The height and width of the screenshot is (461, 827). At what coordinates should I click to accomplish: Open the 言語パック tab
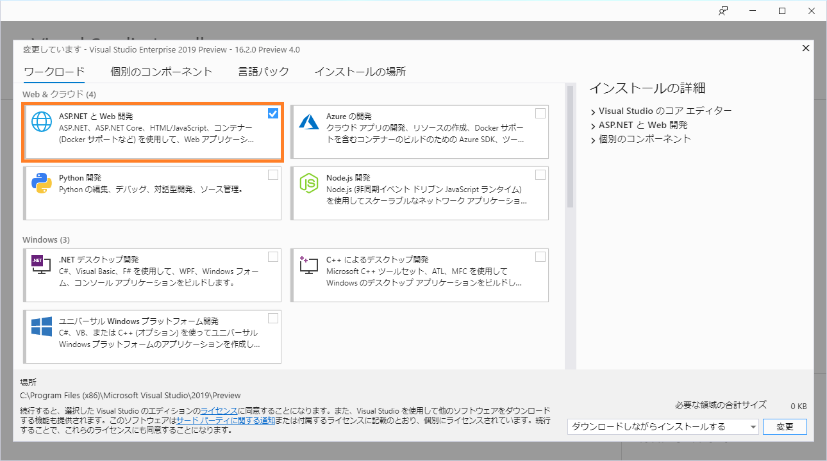point(263,72)
